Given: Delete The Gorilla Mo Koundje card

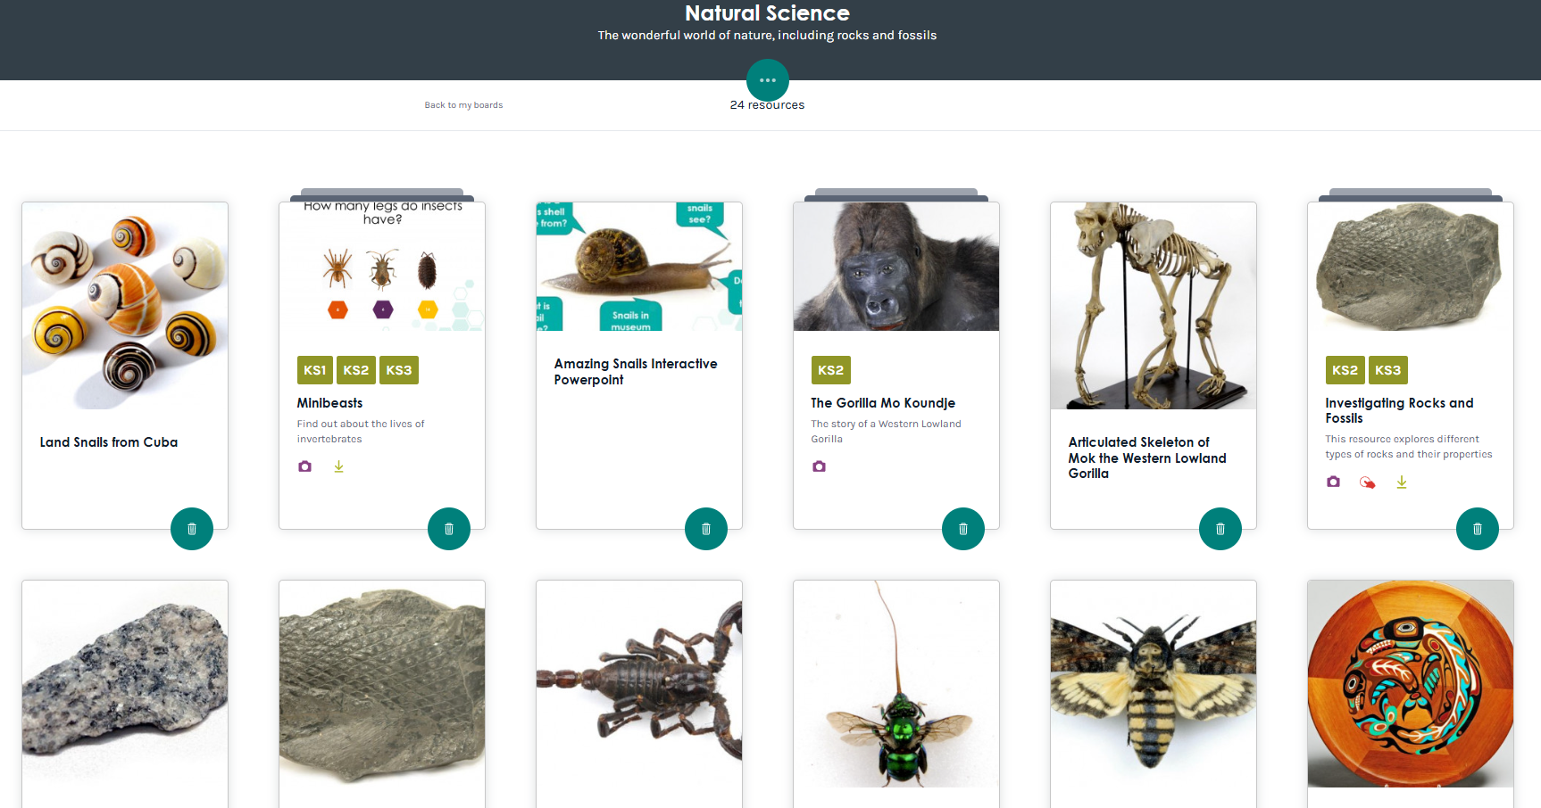Looking at the screenshot, I should click(x=963, y=529).
